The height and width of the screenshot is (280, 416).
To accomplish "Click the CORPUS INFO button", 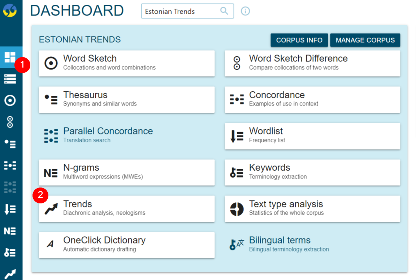I will click(299, 40).
